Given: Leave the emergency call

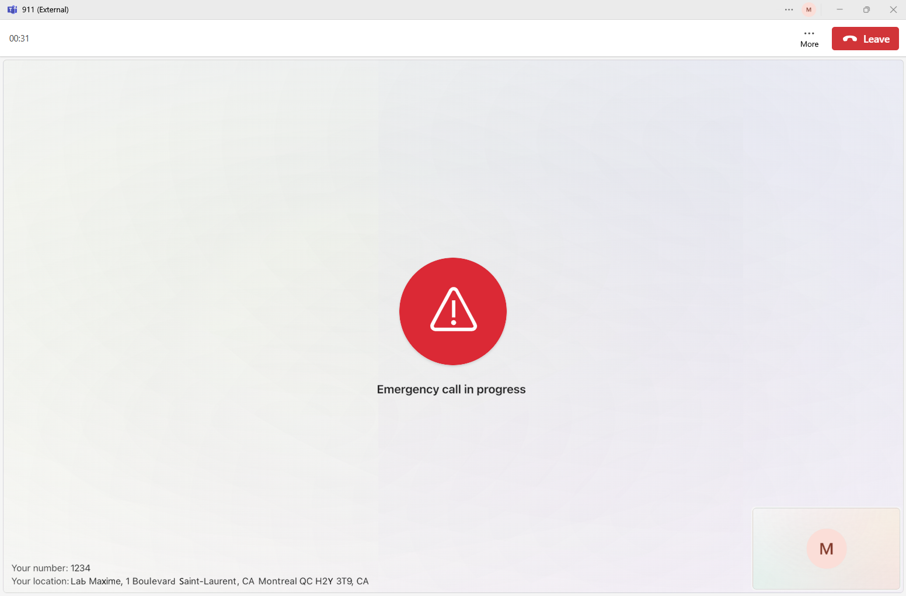Looking at the screenshot, I should (865, 39).
